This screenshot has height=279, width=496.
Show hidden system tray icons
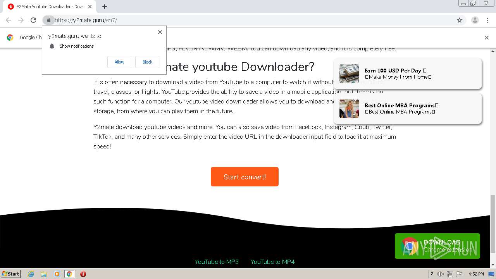[x=432, y=274]
